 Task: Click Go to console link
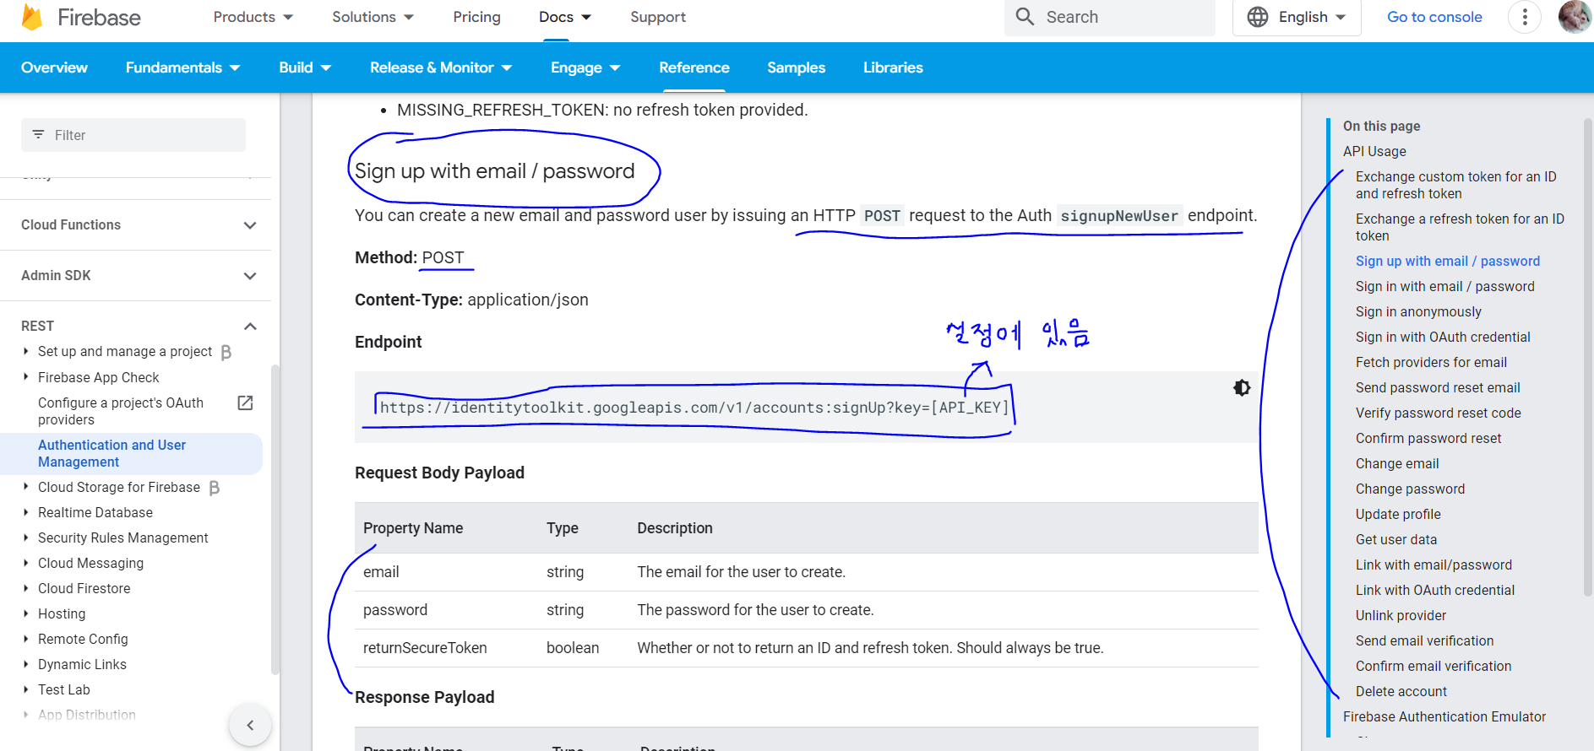point(1434,17)
